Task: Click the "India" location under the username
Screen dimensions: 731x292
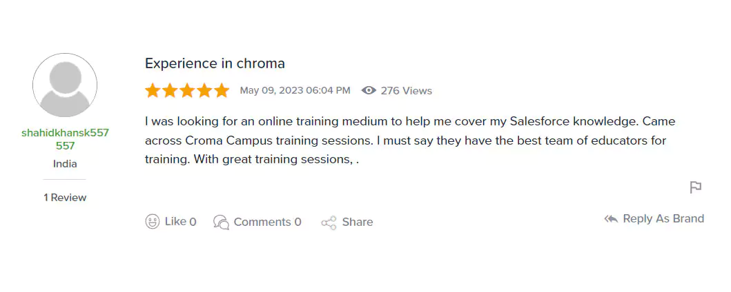Action: pyautogui.click(x=65, y=164)
